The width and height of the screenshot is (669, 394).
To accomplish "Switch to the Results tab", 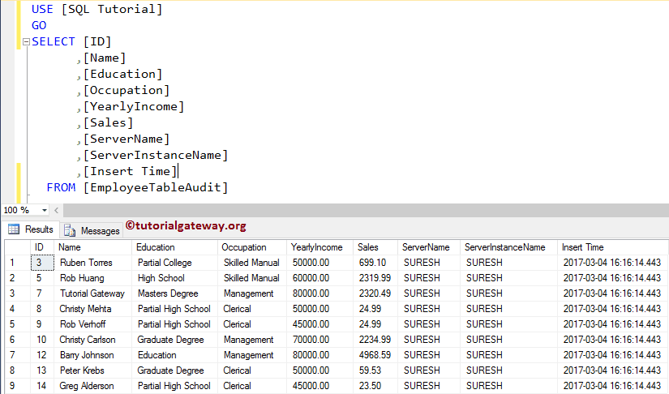I will tap(31, 229).
